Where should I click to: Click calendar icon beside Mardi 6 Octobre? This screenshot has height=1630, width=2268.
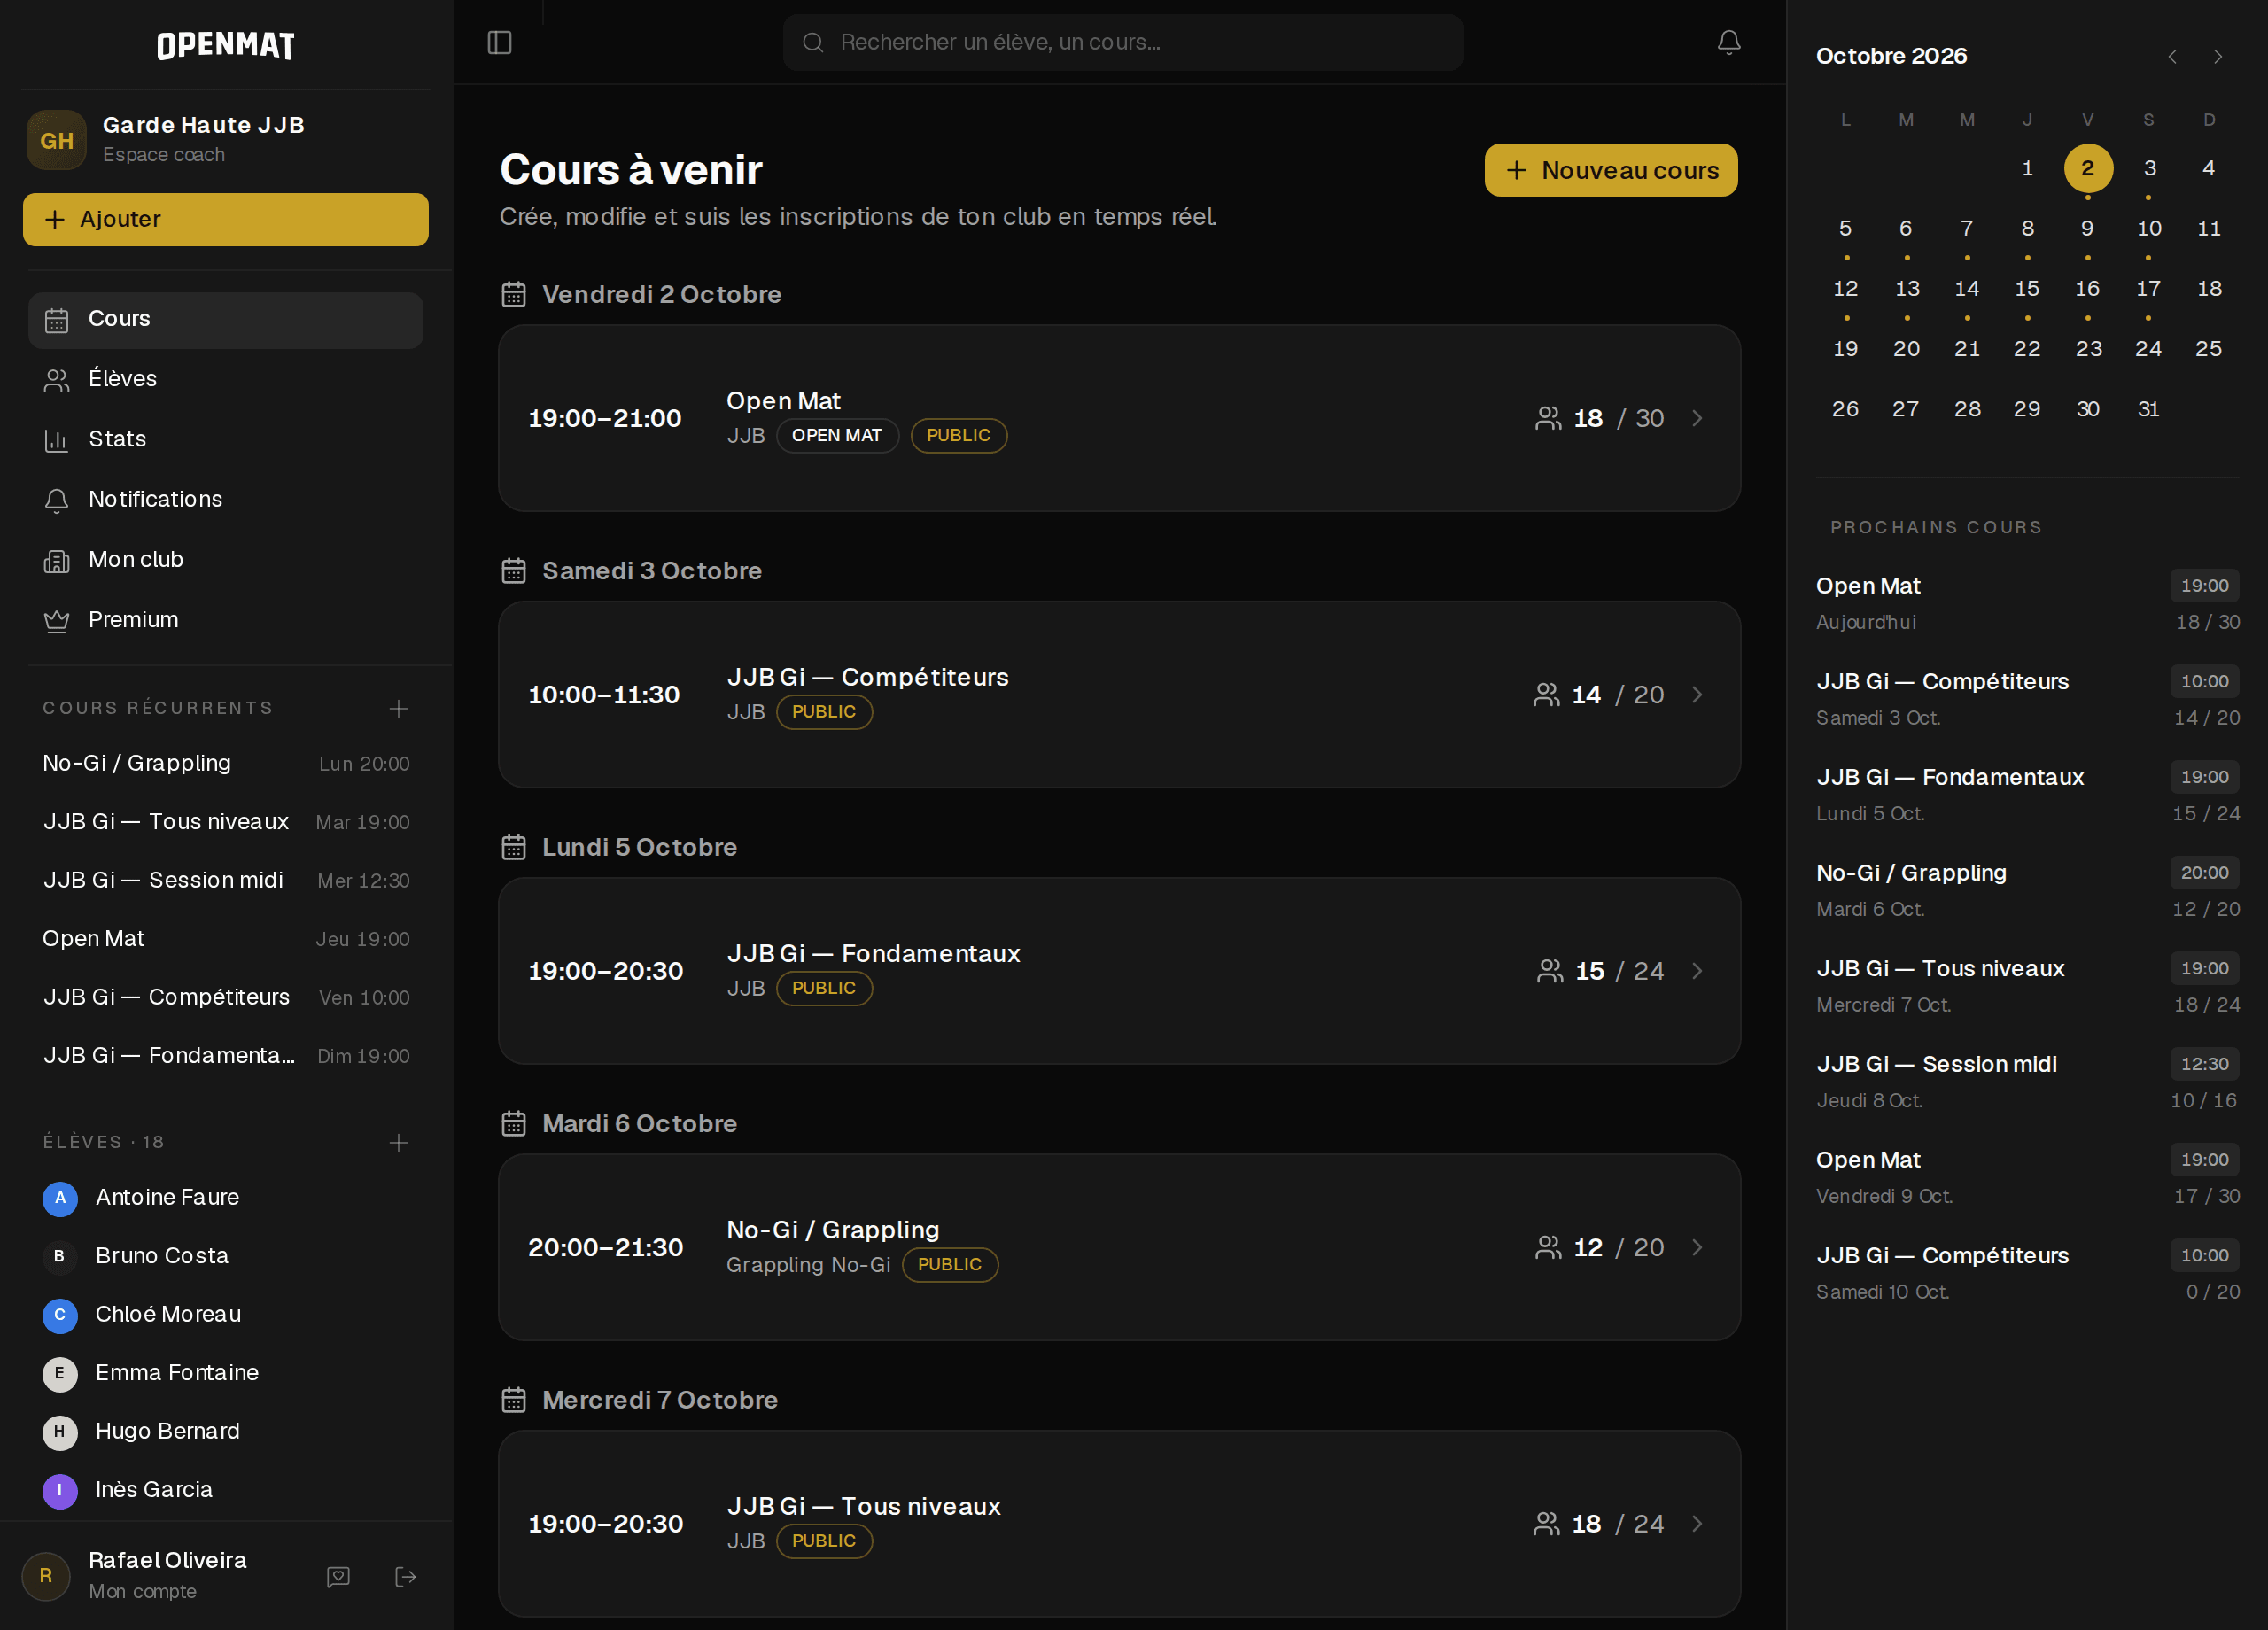[514, 1124]
